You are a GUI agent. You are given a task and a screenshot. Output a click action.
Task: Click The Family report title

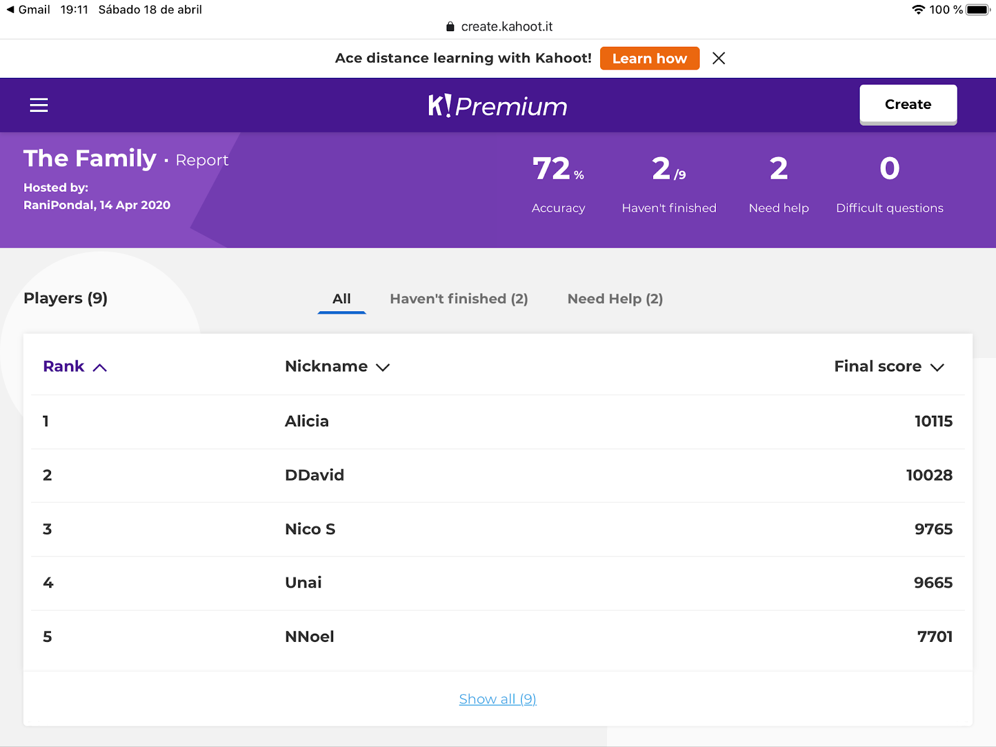click(90, 159)
